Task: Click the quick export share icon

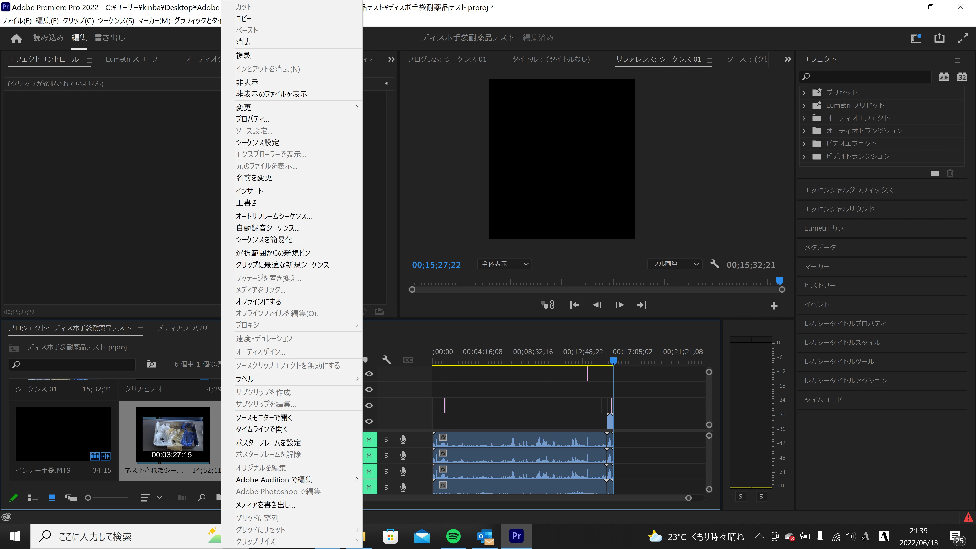Action: (939, 38)
